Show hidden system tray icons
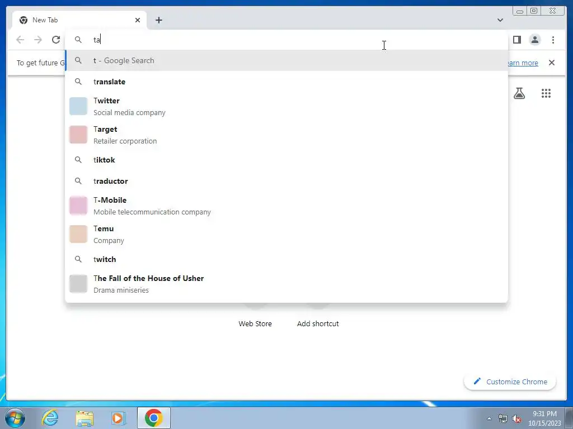This screenshot has height=429, width=573. point(489,418)
